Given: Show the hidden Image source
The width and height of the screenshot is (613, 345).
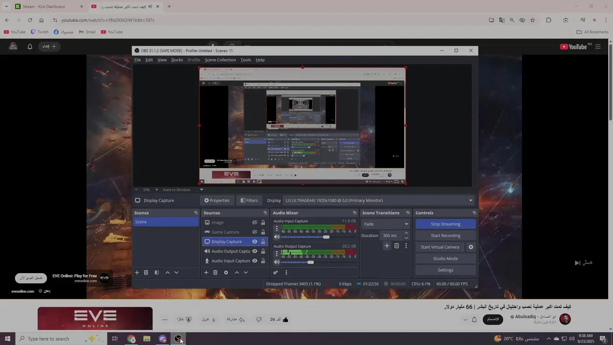Looking at the screenshot, I should pos(255,222).
